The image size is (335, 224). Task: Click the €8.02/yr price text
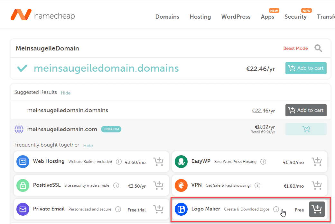point(265,127)
